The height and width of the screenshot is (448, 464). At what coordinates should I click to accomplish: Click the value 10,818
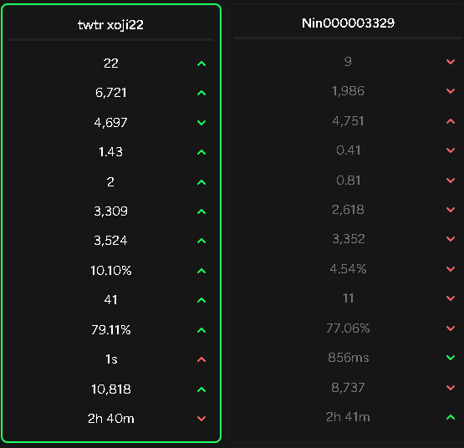click(x=111, y=389)
